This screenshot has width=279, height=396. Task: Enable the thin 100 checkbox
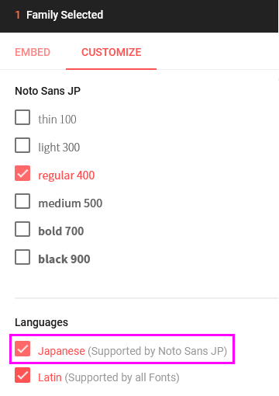(22, 117)
